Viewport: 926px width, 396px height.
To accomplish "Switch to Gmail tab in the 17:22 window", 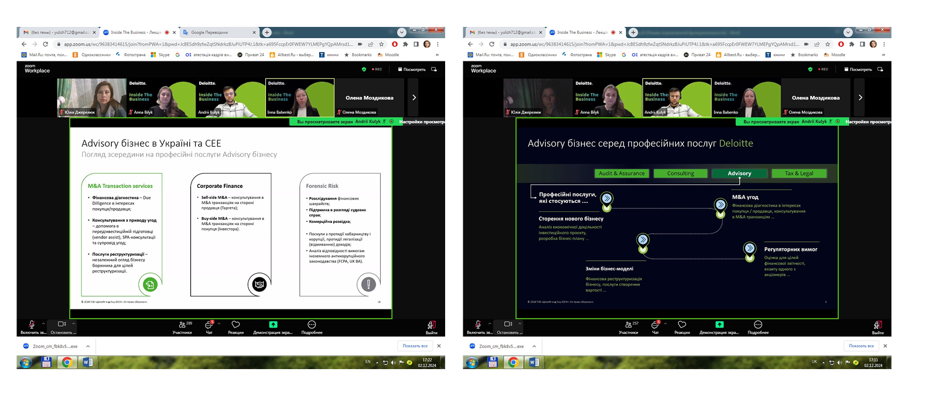I will [x=60, y=32].
